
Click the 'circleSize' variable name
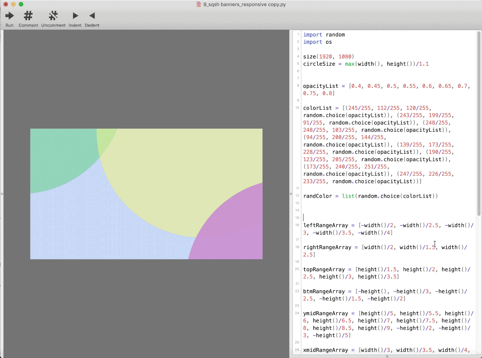coord(319,64)
